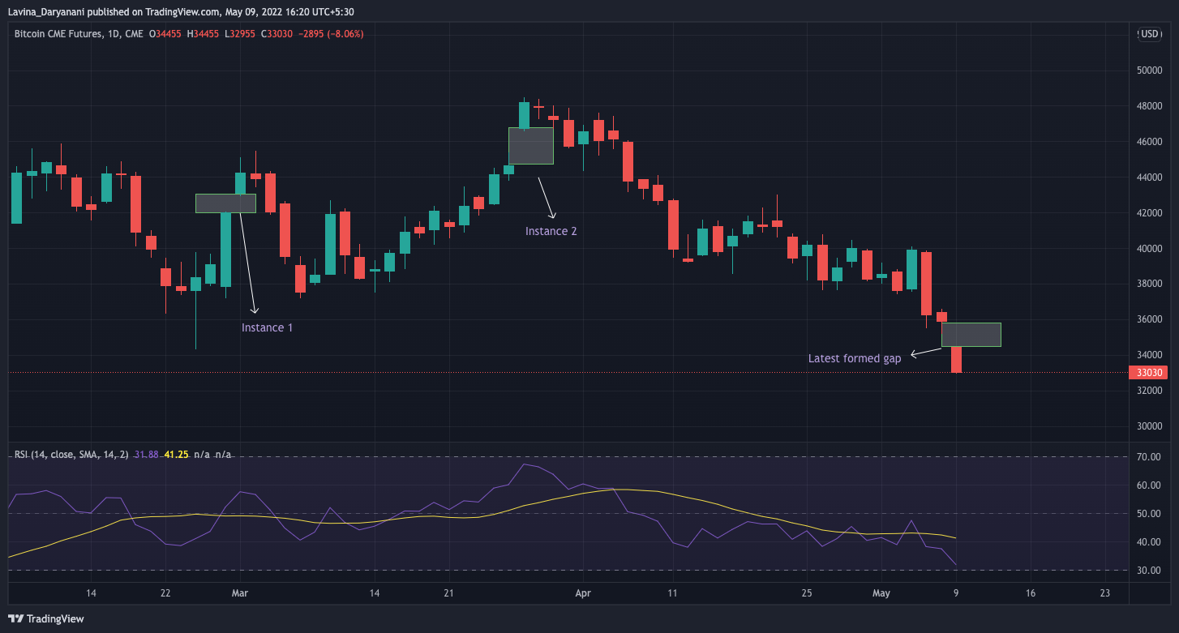
Task: Click the 9 label on the date axis
Action: coord(956,593)
